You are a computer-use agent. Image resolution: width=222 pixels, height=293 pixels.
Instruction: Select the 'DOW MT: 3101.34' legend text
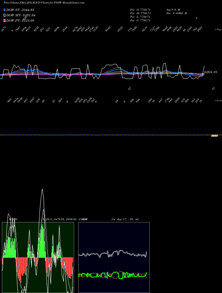21,15
